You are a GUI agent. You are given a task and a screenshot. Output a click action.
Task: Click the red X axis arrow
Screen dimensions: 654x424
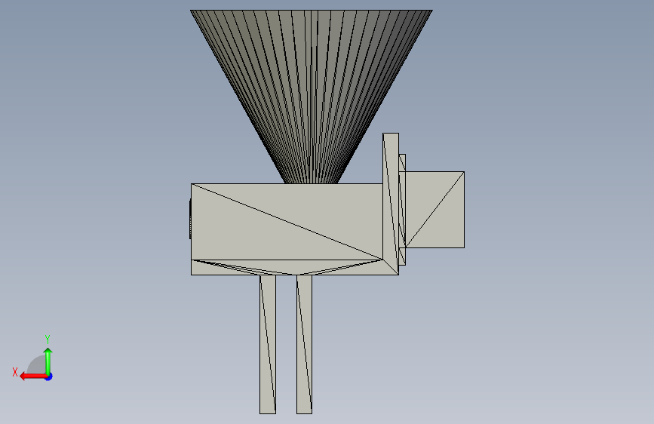click(33, 376)
